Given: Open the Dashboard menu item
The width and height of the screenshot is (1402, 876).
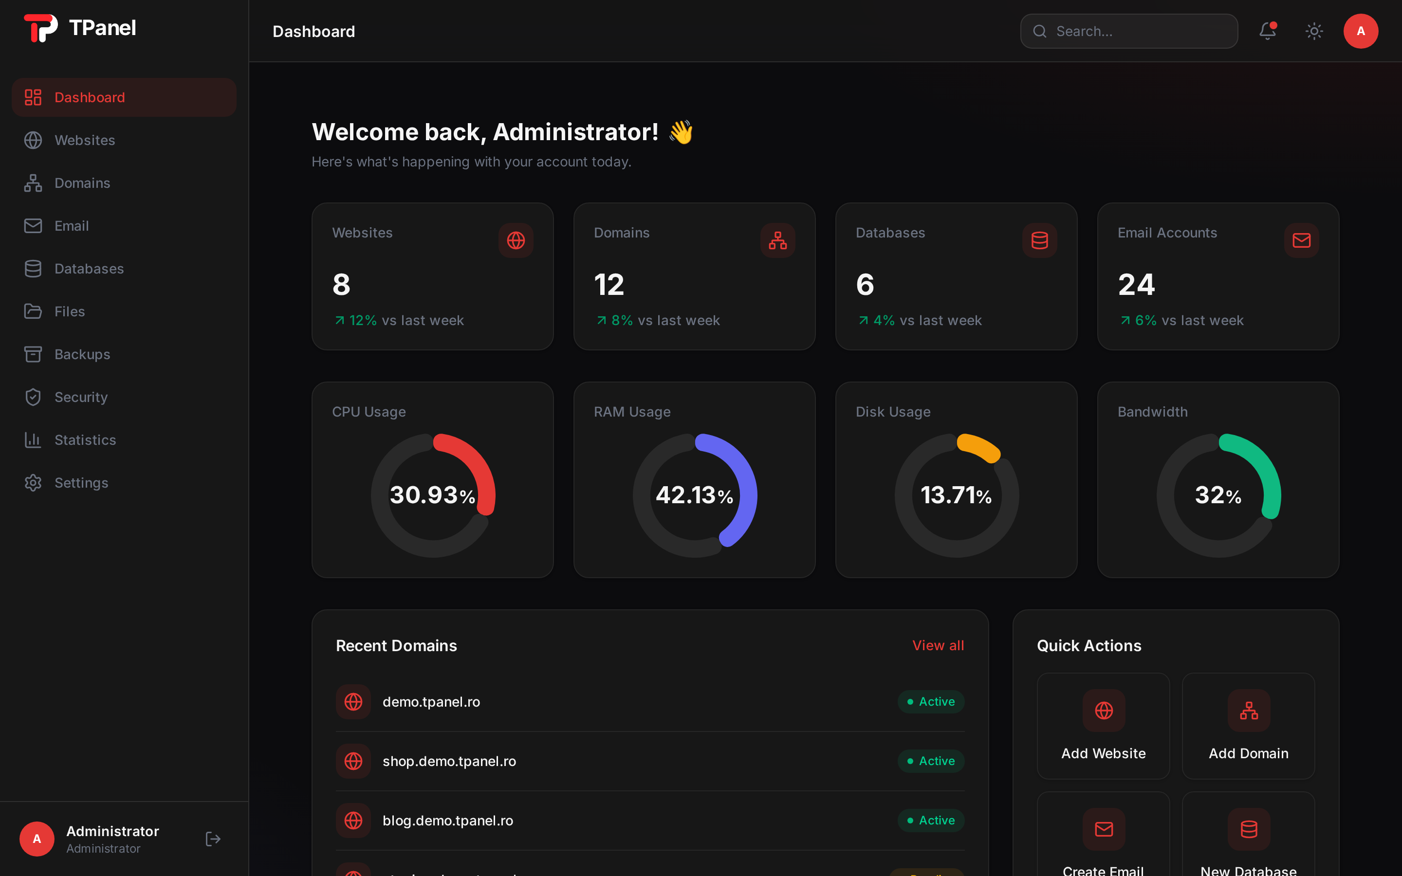Looking at the screenshot, I should tap(124, 97).
